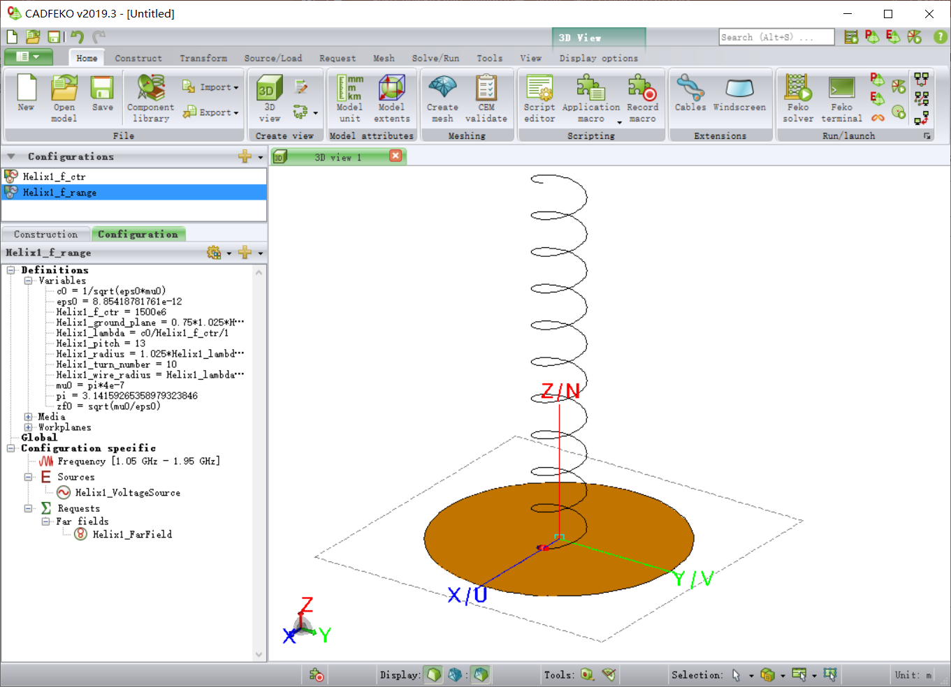Toggle the second Display mesh button in status bar

pyautogui.click(x=456, y=674)
